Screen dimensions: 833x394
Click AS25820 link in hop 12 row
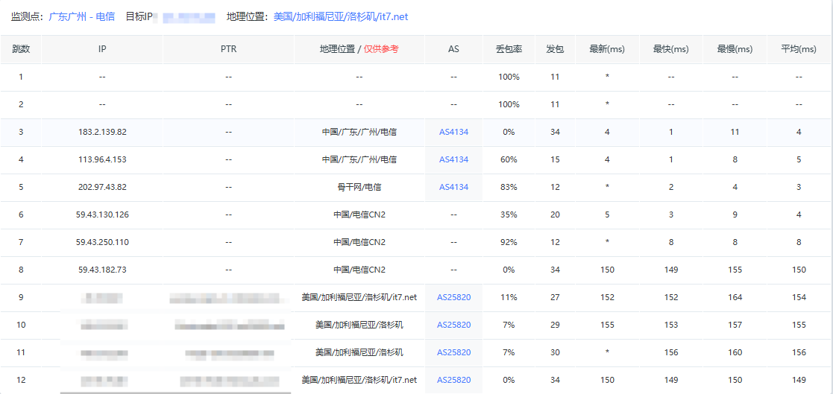453,380
